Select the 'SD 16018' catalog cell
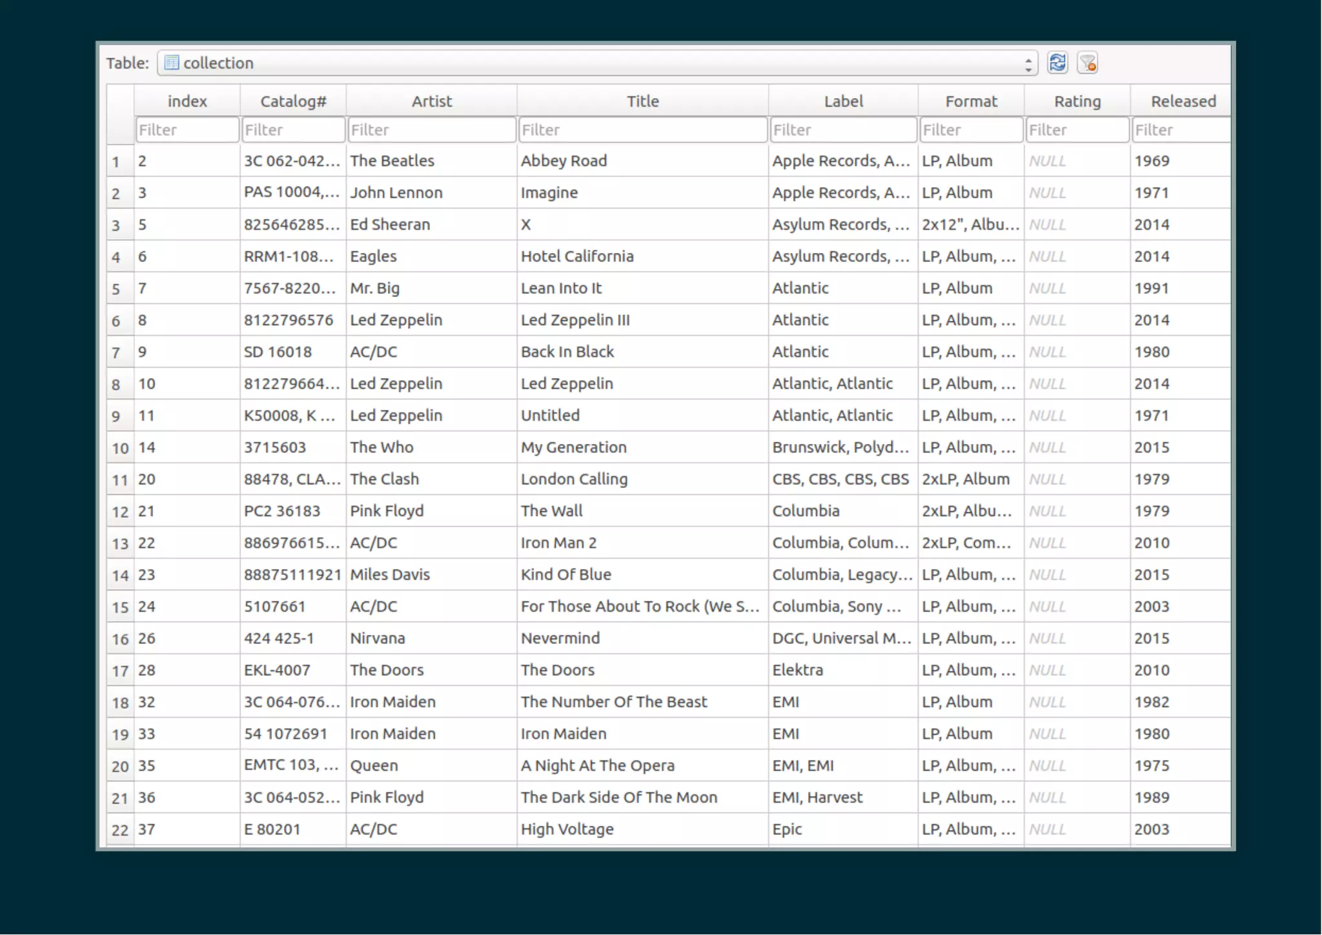The width and height of the screenshot is (1322, 935). click(293, 352)
